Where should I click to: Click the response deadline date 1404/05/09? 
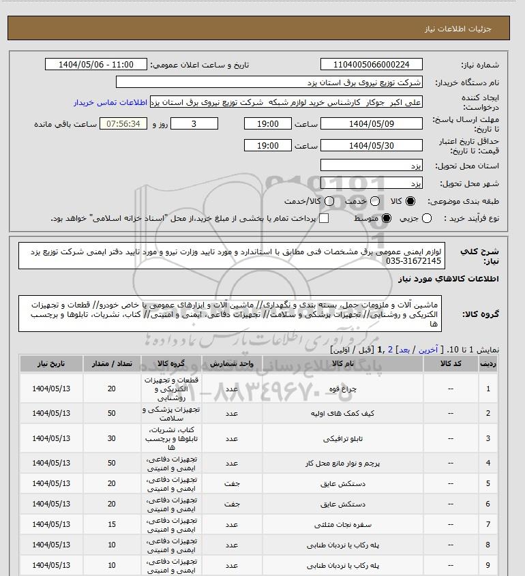coord(372,123)
